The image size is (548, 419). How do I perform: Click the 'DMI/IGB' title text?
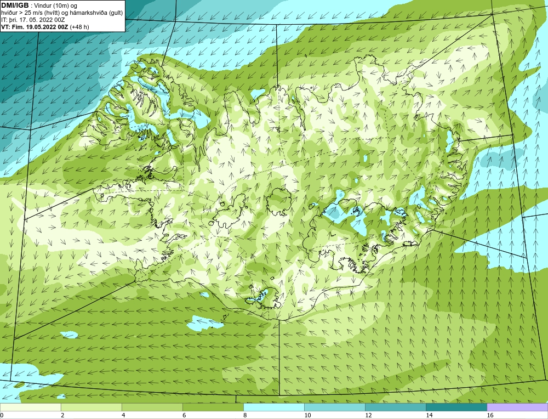[x=15, y=5]
